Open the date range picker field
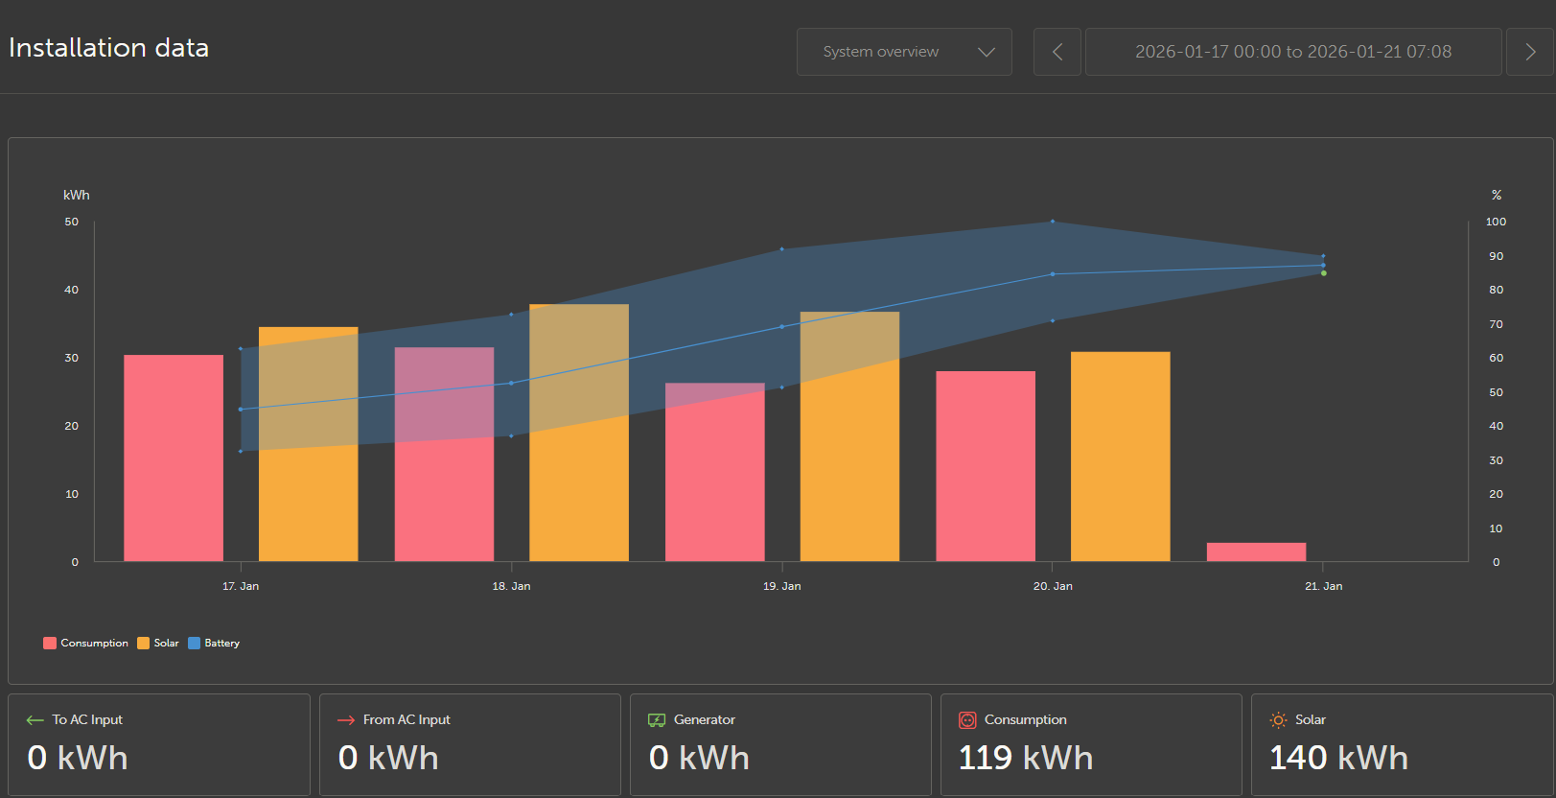Viewport: 1556px width, 798px height. [x=1293, y=52]
